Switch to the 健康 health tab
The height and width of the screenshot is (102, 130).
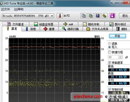click(49, 29)
